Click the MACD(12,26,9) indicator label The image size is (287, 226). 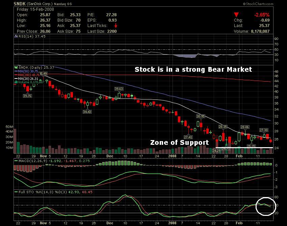[33, 161]
